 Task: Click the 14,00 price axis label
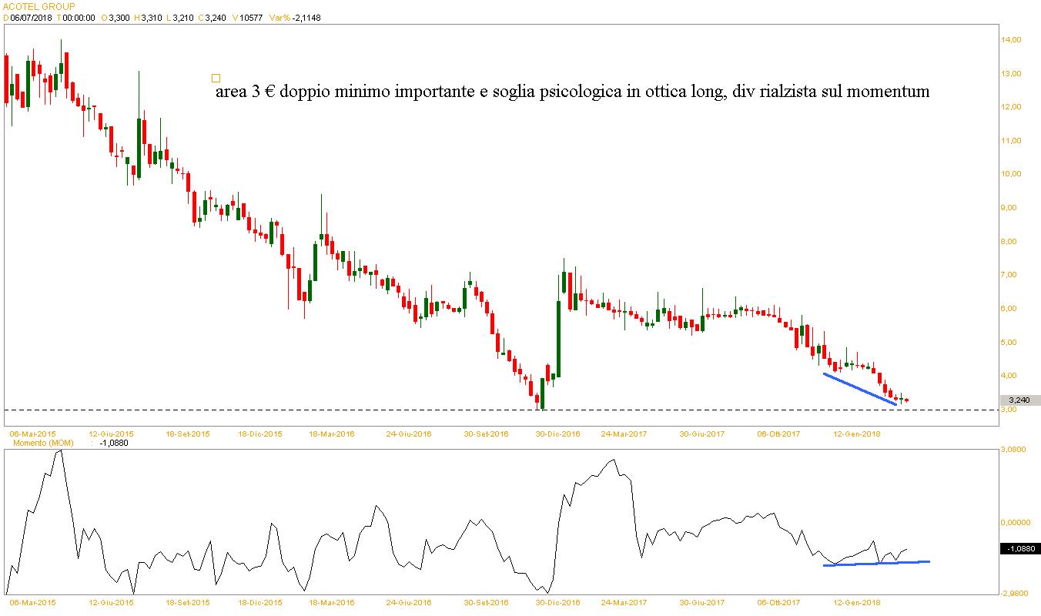click(x=1010, y=40)
